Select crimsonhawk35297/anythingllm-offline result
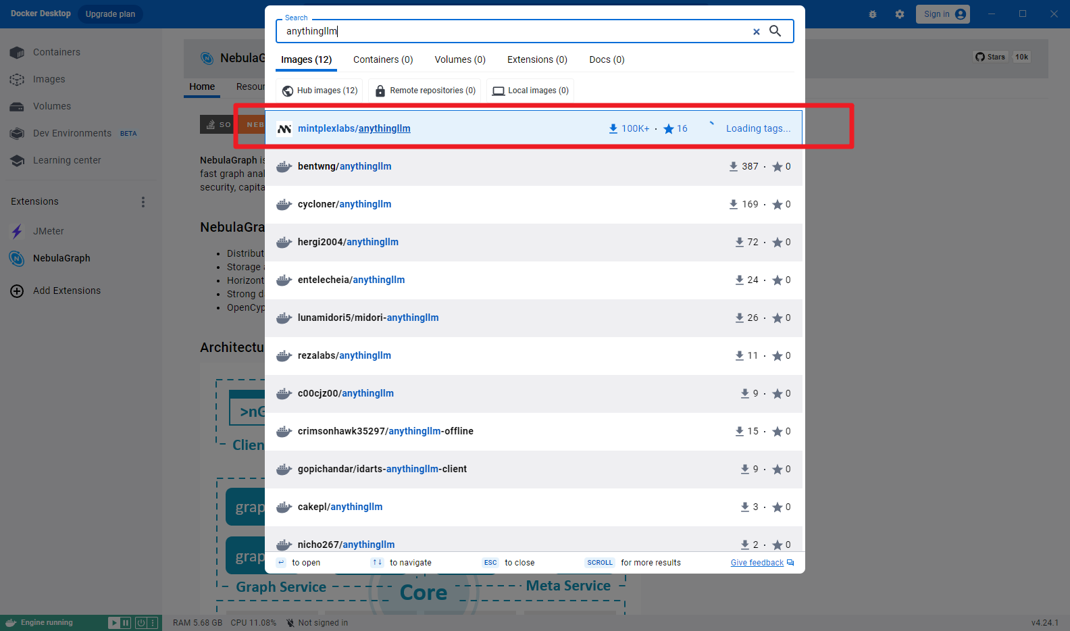1070x631 pixels. (534, 431)
